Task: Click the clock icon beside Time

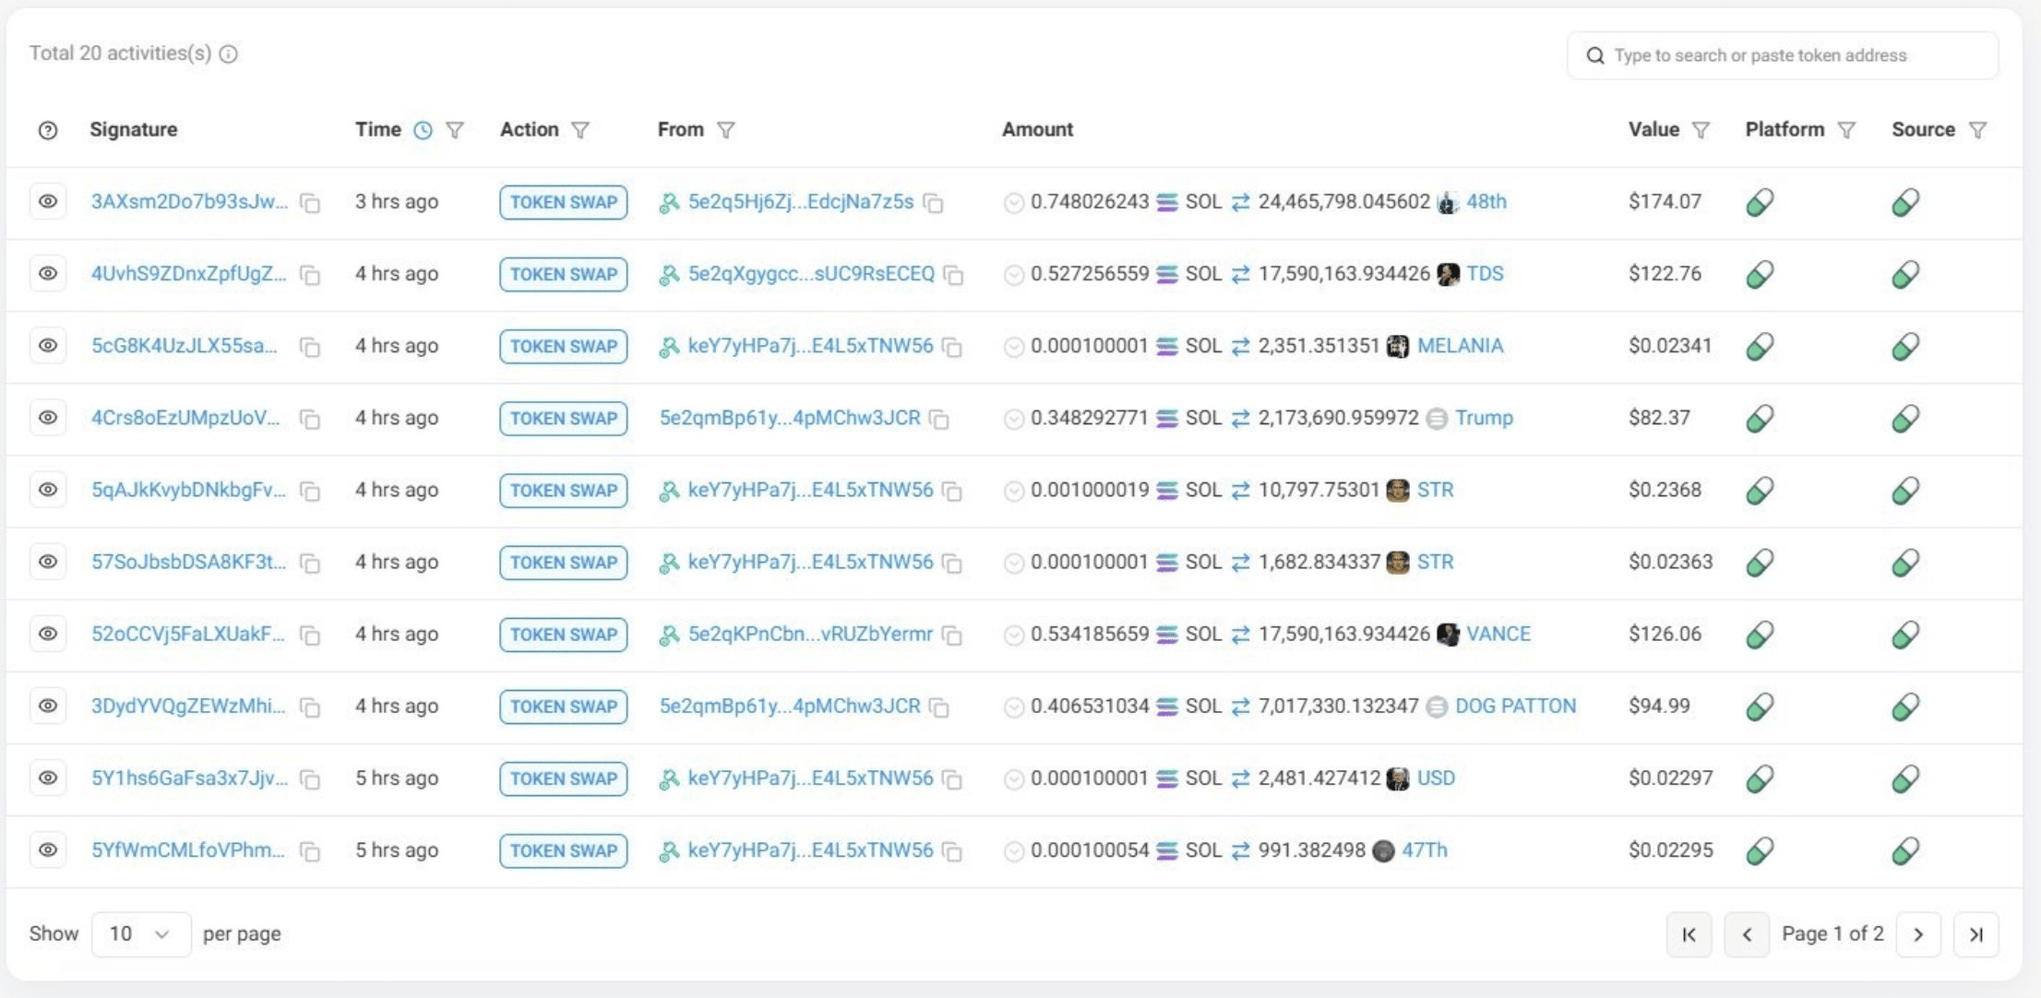Action: tap(423, 130)
